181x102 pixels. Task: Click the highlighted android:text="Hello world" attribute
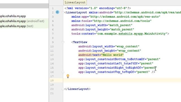click(x=101, y=55)
